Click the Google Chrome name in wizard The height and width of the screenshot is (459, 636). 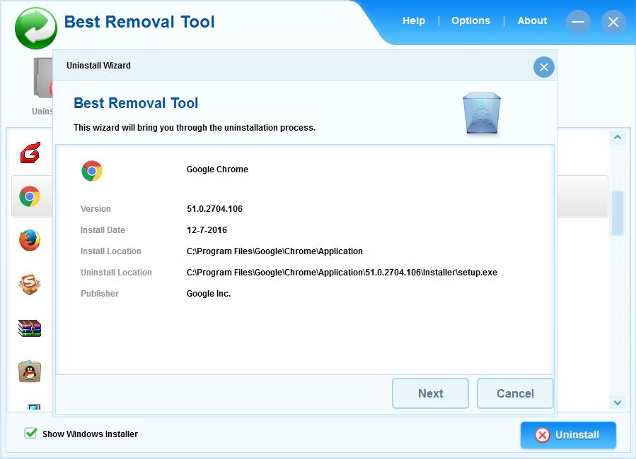(x=217, y=169)
